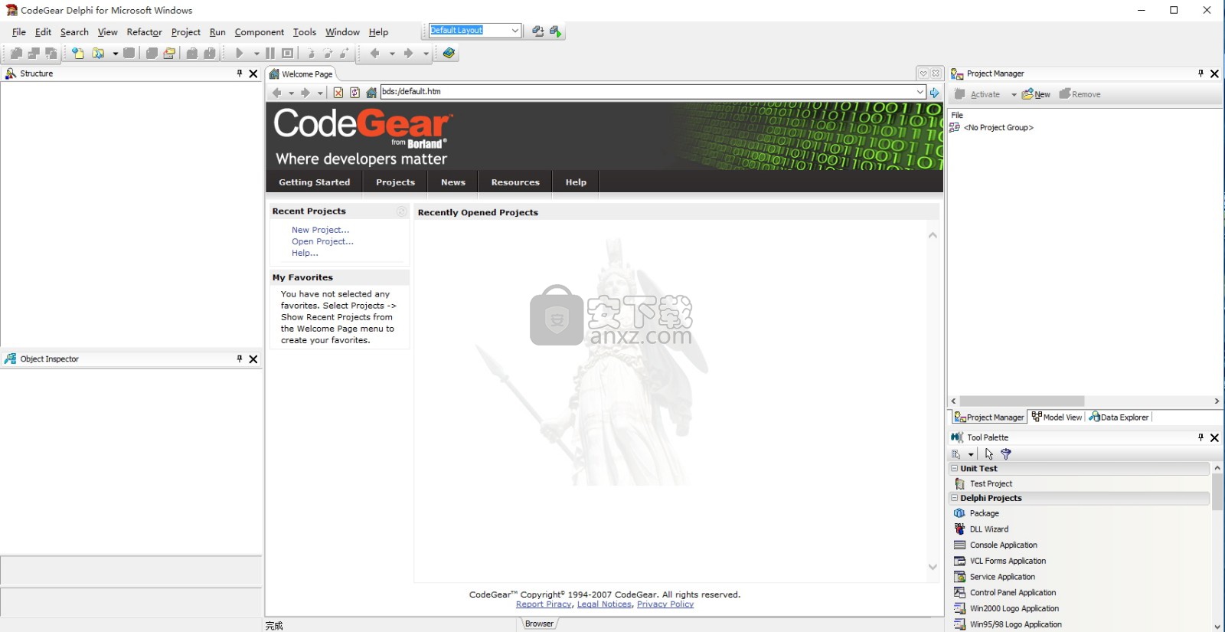Click the Browser tab at bottom
Screen dimensions: 1225x632
point(539,624)
